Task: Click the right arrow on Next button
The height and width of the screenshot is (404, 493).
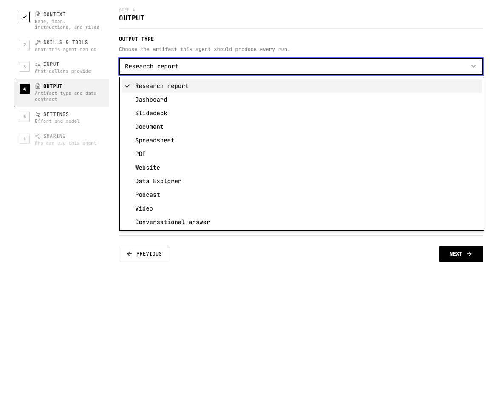Action: pyautogui.click(x=469, y=254)
